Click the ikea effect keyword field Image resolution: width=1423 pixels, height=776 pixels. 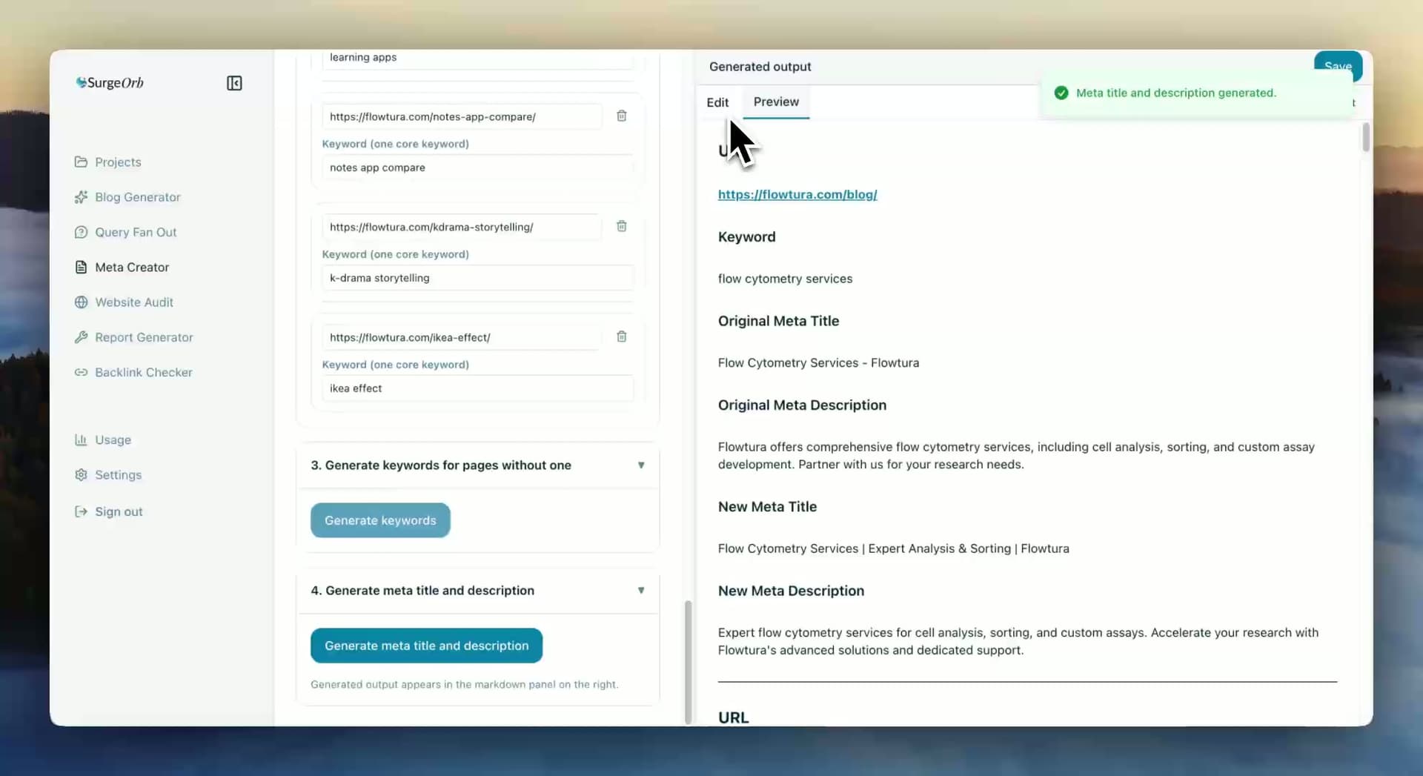478,388
